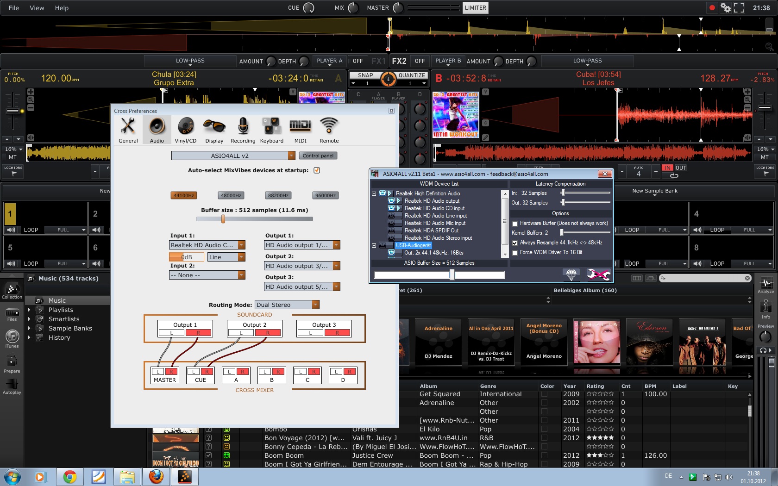
Task: Select 48000Hz sample rate
Action: point(231,195)
